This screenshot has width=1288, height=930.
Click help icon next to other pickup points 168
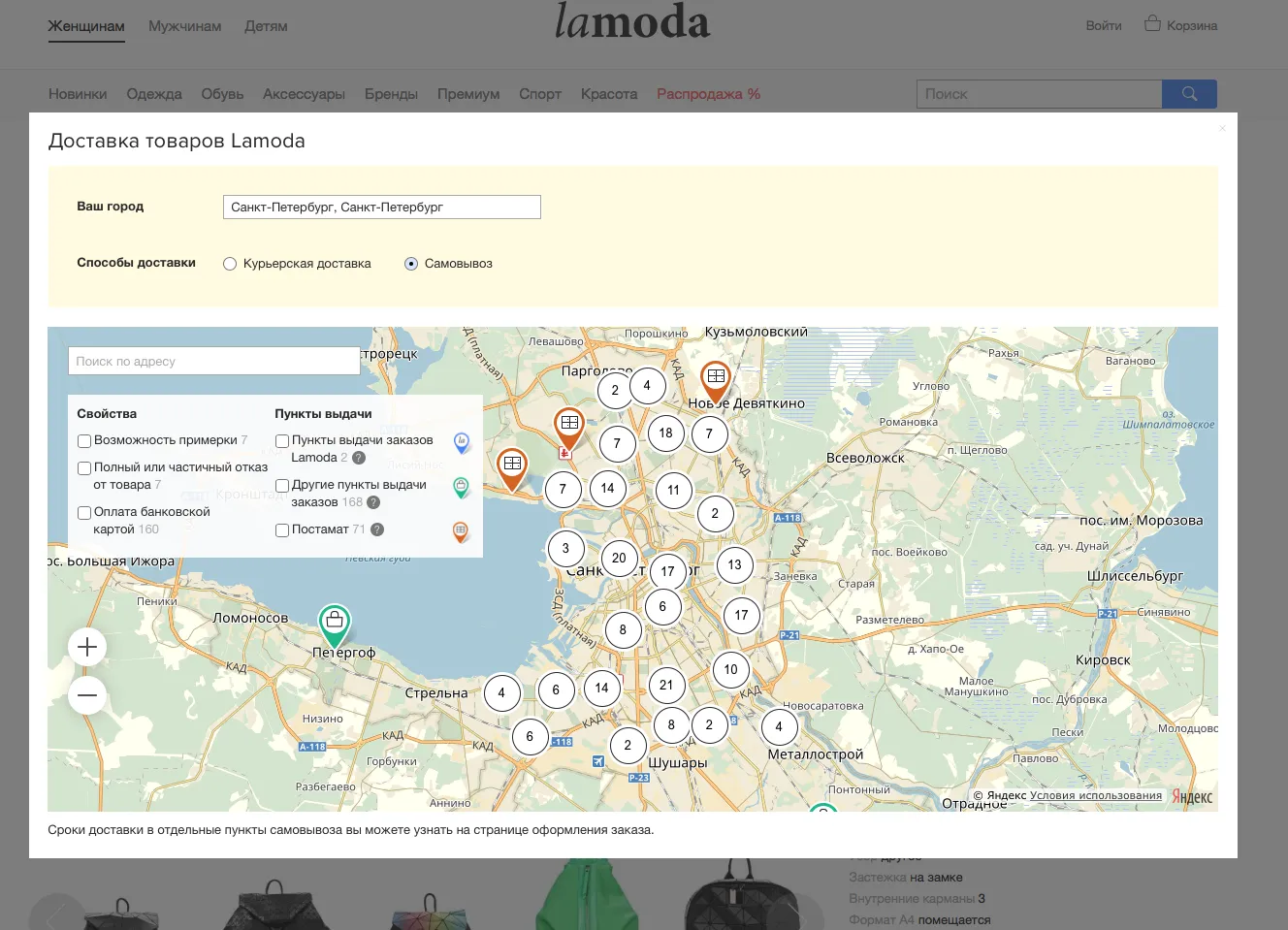click(x=373, y=502)
